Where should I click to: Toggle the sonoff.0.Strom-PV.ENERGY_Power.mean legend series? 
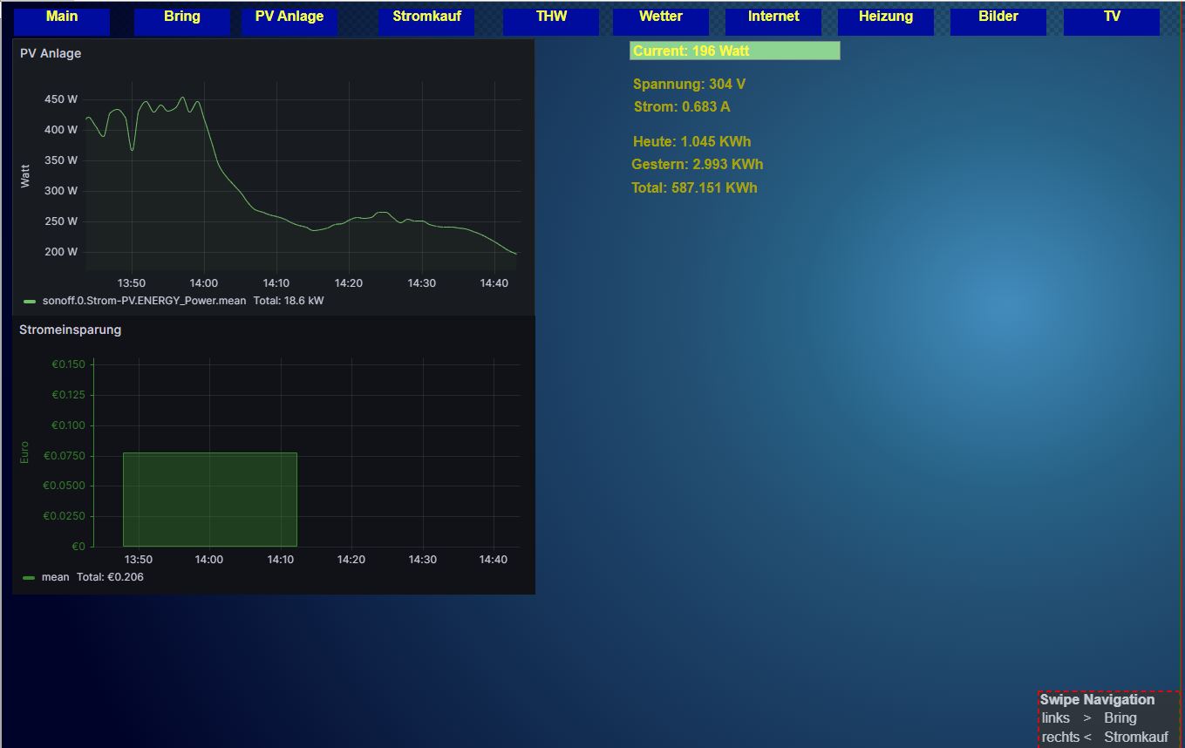pos(144,301)
